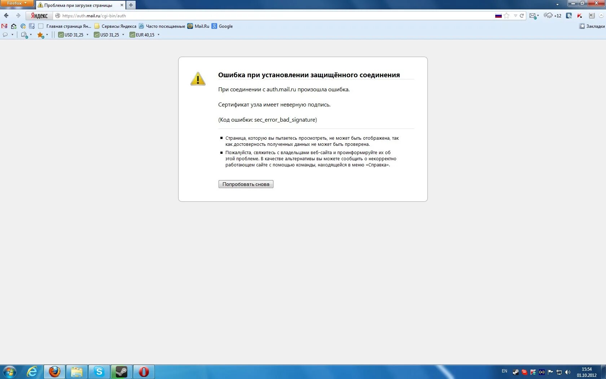Go forward with the forward arrow
The height and width of the screenshot is (379, 606).
coord(18,16)
